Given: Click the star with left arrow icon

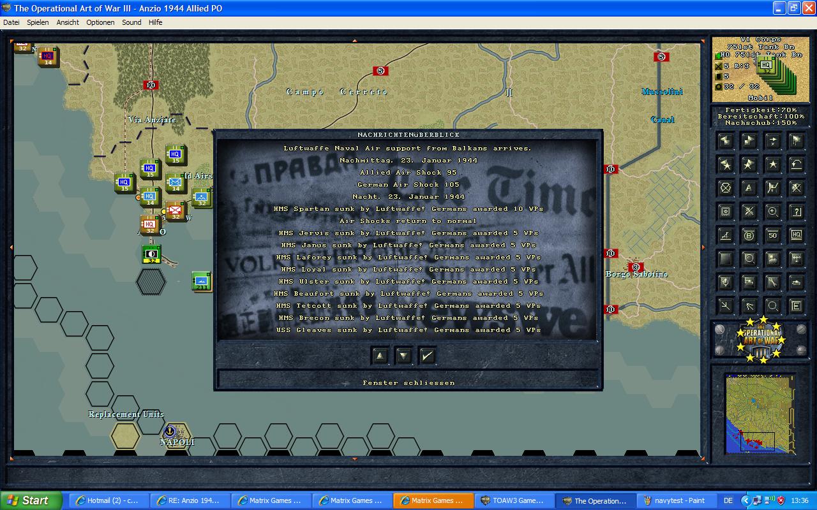Looking at the screenshot, I should pyautogui.click(x=725, y=164).
